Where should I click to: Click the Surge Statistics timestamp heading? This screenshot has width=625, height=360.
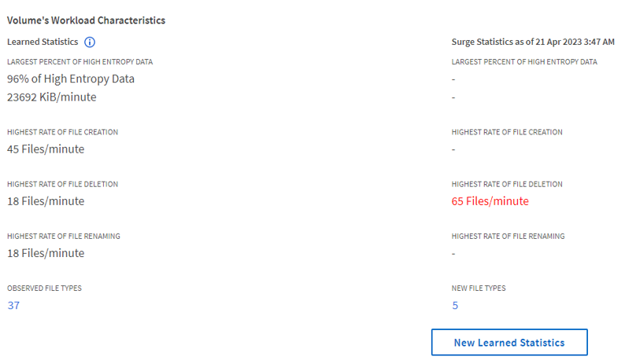click(x=533, y=42)
